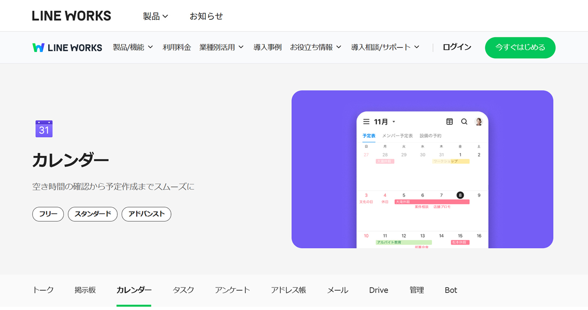588x310 pixels.
Task: Open the 導入事例 page
Action: point(267,47)
